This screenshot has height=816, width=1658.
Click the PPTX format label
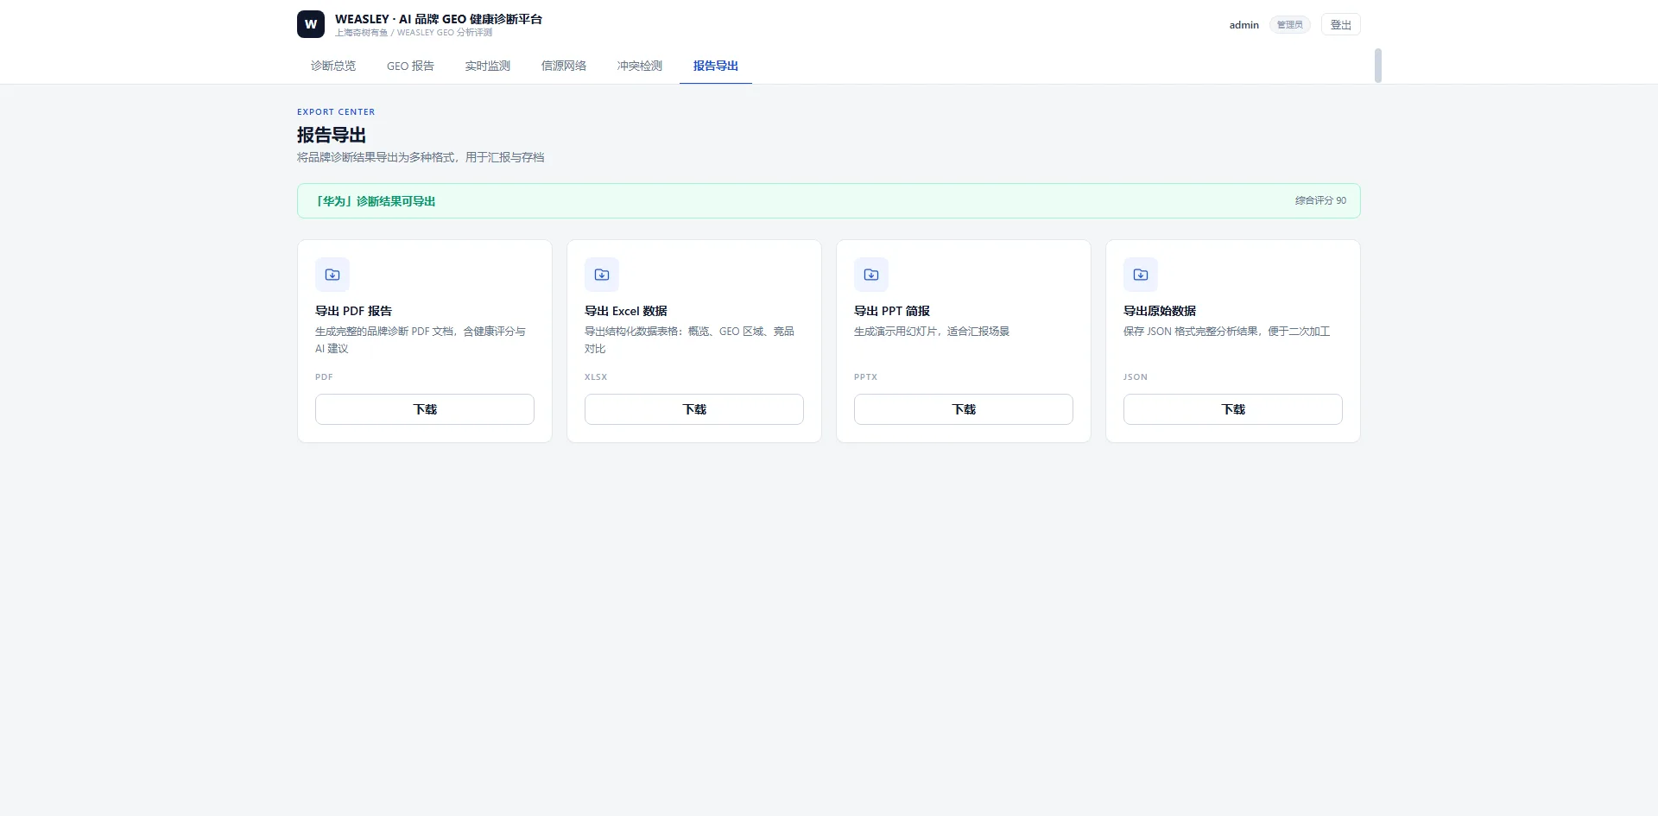tap(865, 377)
